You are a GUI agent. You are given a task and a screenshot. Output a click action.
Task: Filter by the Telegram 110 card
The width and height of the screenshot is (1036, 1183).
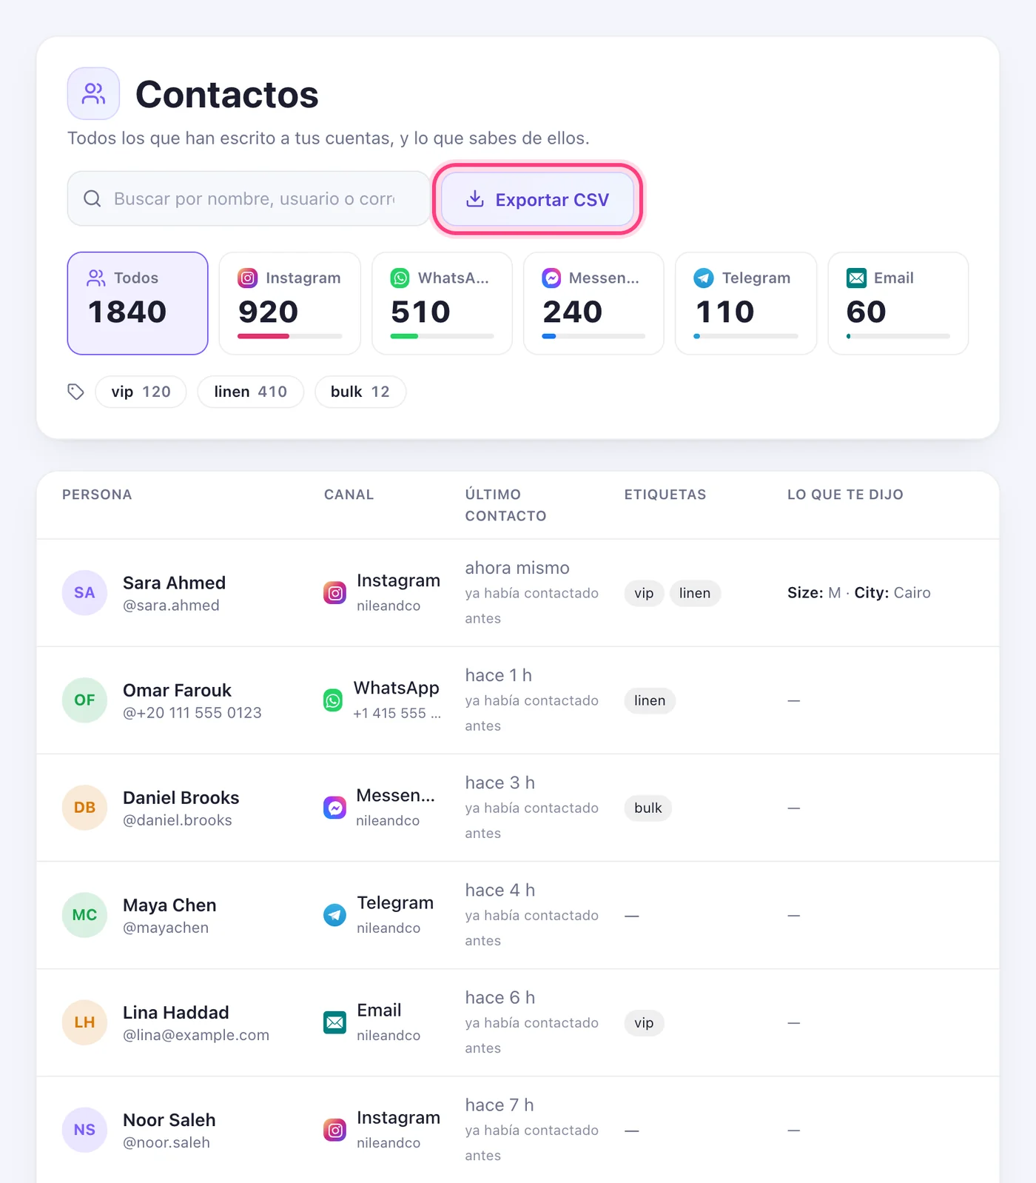click(746, 304)
